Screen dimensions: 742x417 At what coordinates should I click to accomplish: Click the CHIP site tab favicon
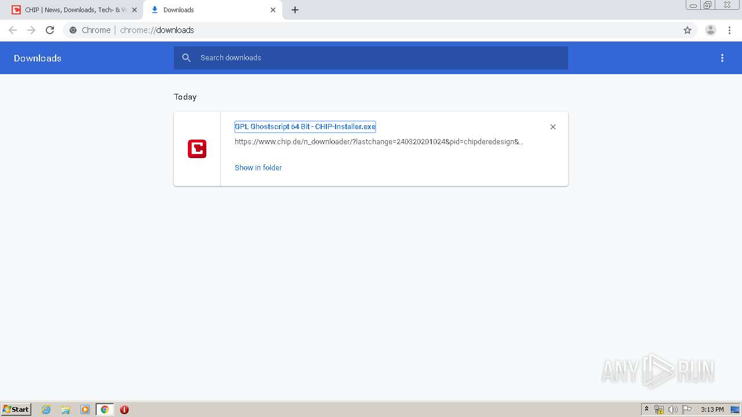pos(16,10)
